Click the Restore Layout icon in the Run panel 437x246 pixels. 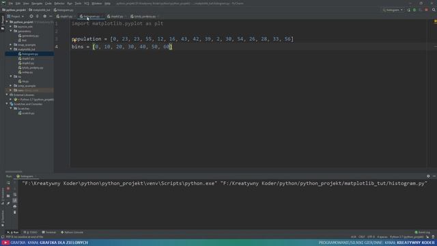point(8,196)
